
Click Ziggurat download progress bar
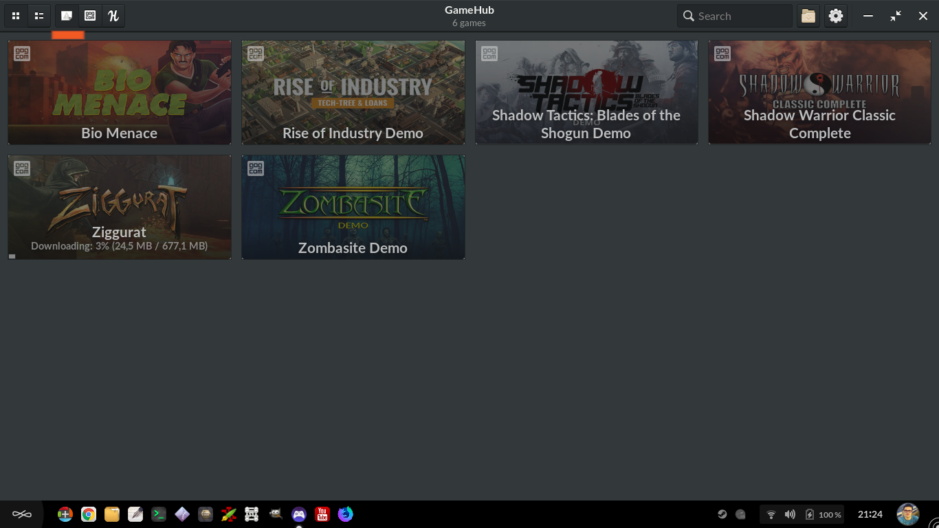[x=12, y=256]
